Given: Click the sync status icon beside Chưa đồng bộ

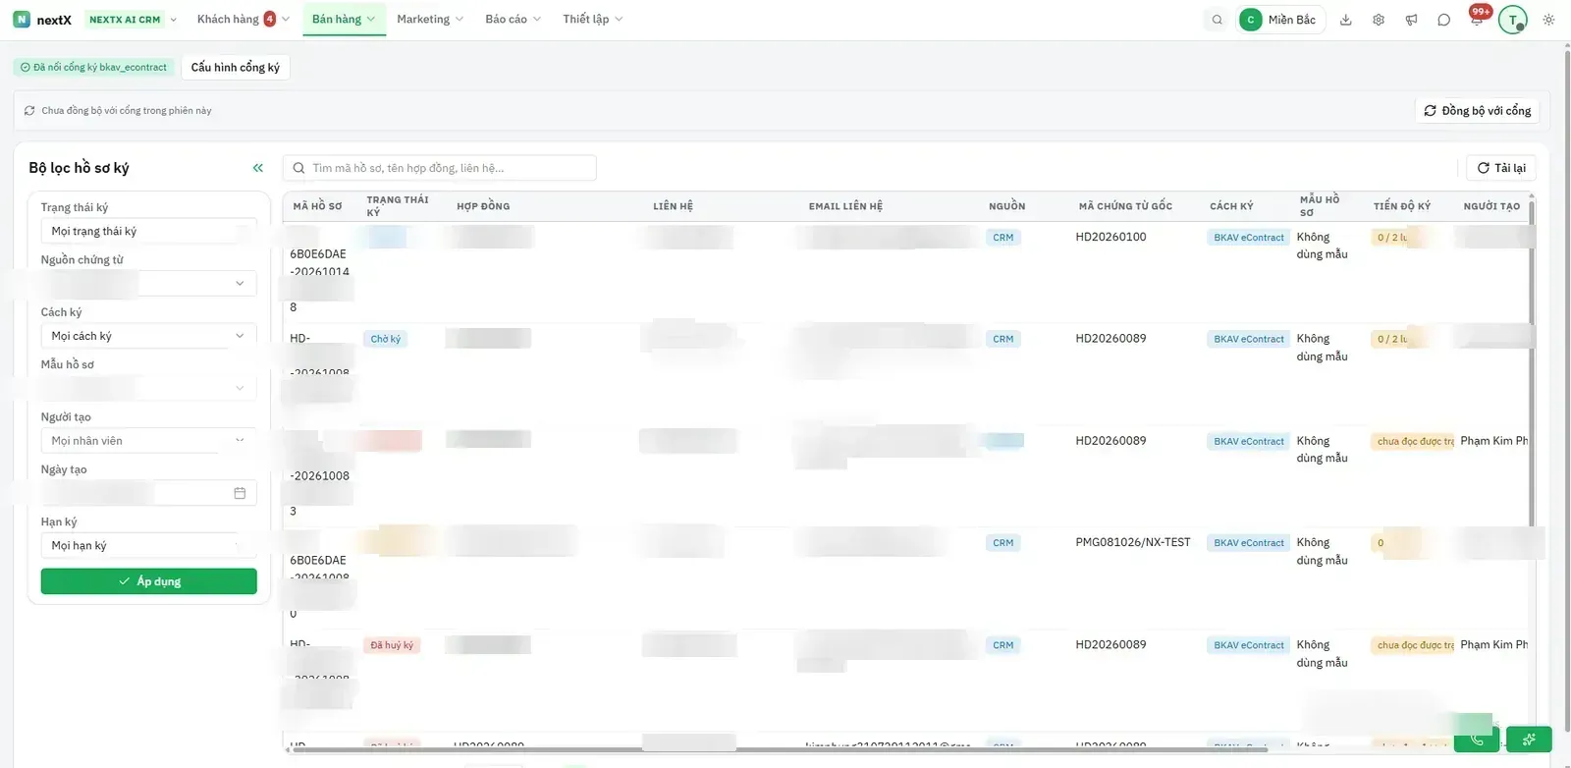Looking at the screenshot, I should coord(29,111).
